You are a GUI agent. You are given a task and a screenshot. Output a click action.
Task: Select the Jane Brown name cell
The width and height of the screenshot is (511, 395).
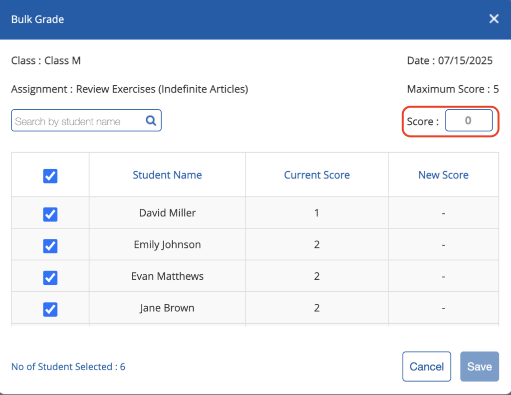pyautogui.click(x=167, y=308)
